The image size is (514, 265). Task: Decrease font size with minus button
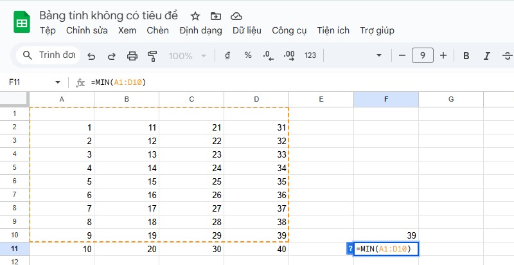pyautogui.click(x=402, y=55)
